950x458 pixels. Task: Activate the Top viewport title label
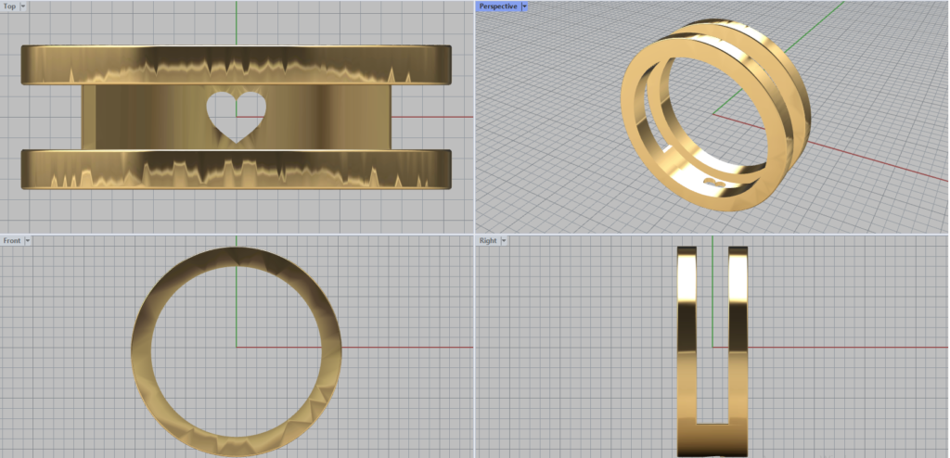10,6
